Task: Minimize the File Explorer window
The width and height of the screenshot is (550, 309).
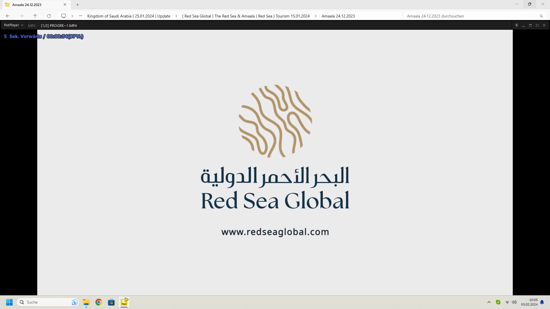Action: pos(517,4)
